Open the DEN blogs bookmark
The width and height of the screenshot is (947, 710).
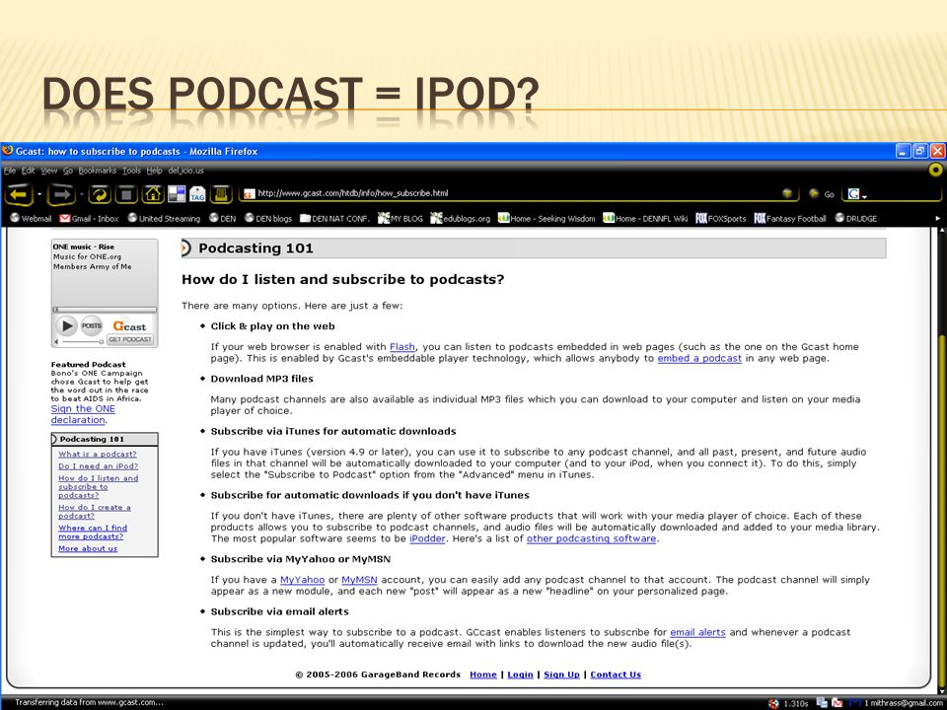268,219
